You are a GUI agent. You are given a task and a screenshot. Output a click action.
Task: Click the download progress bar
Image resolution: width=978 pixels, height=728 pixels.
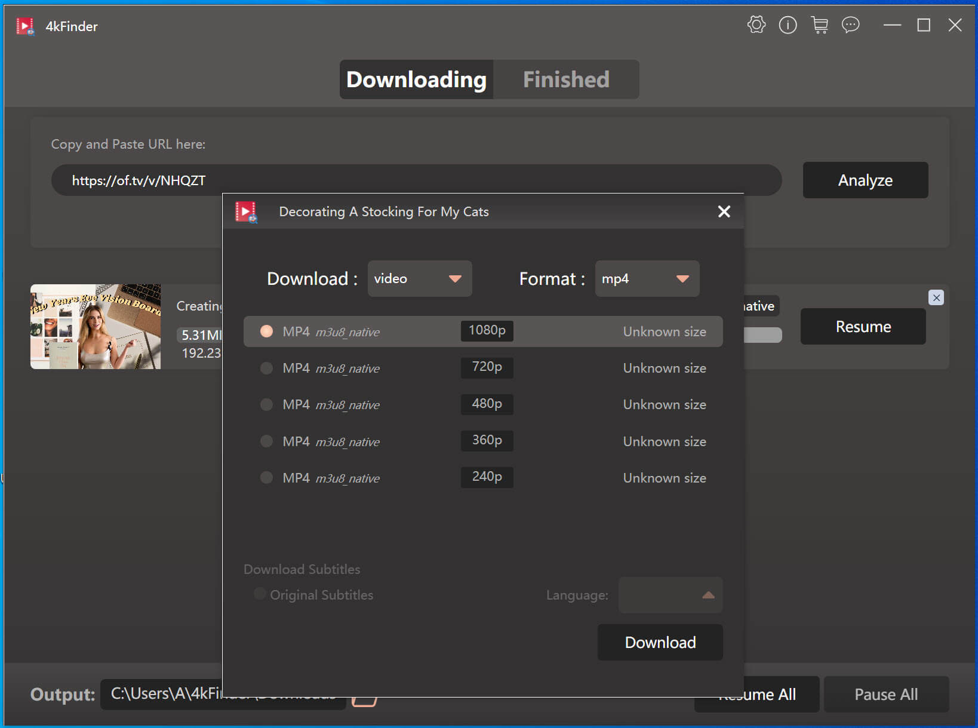(x=762, y=335)
